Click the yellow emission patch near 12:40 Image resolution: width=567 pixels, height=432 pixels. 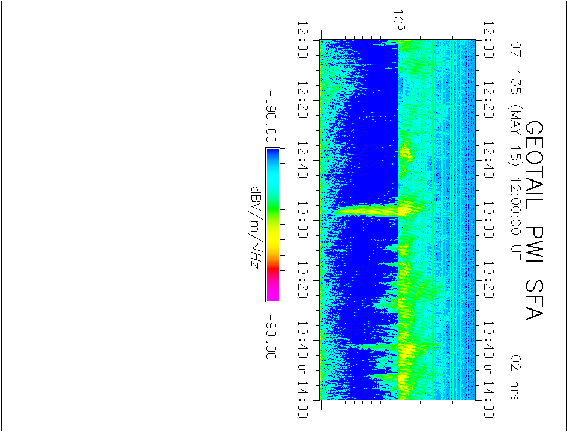pos(406,153)
